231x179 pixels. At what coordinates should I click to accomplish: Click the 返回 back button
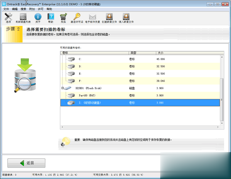26,163
